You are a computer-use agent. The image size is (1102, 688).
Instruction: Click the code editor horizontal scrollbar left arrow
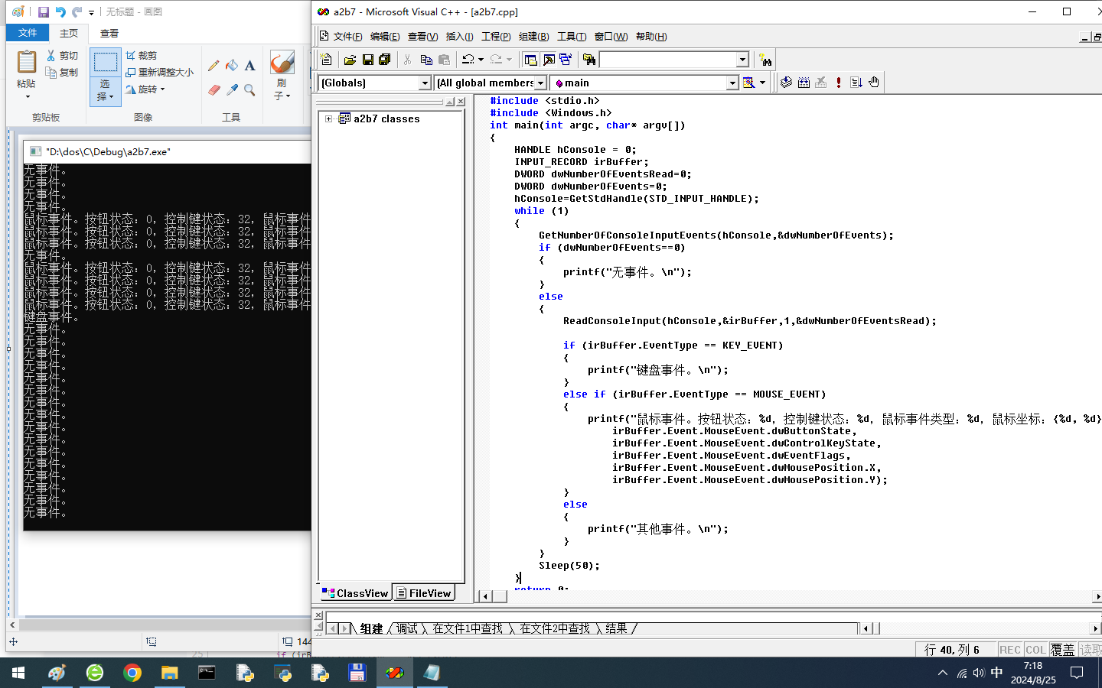point(485,596)
